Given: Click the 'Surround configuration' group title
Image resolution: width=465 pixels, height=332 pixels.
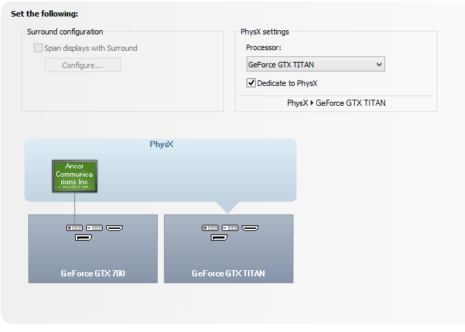Looking at the screenshot, I should click(x=65, y=32).
